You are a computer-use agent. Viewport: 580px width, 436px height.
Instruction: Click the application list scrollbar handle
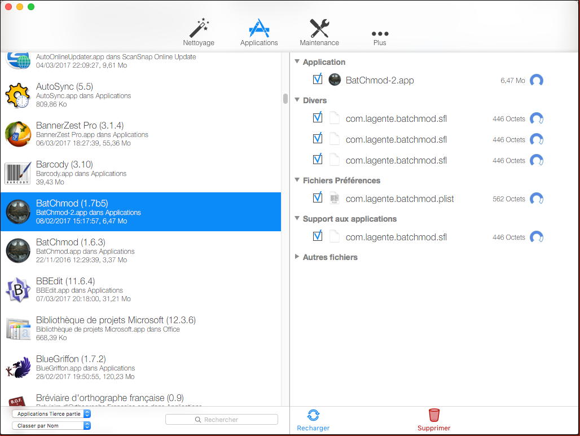coord(285,98)
